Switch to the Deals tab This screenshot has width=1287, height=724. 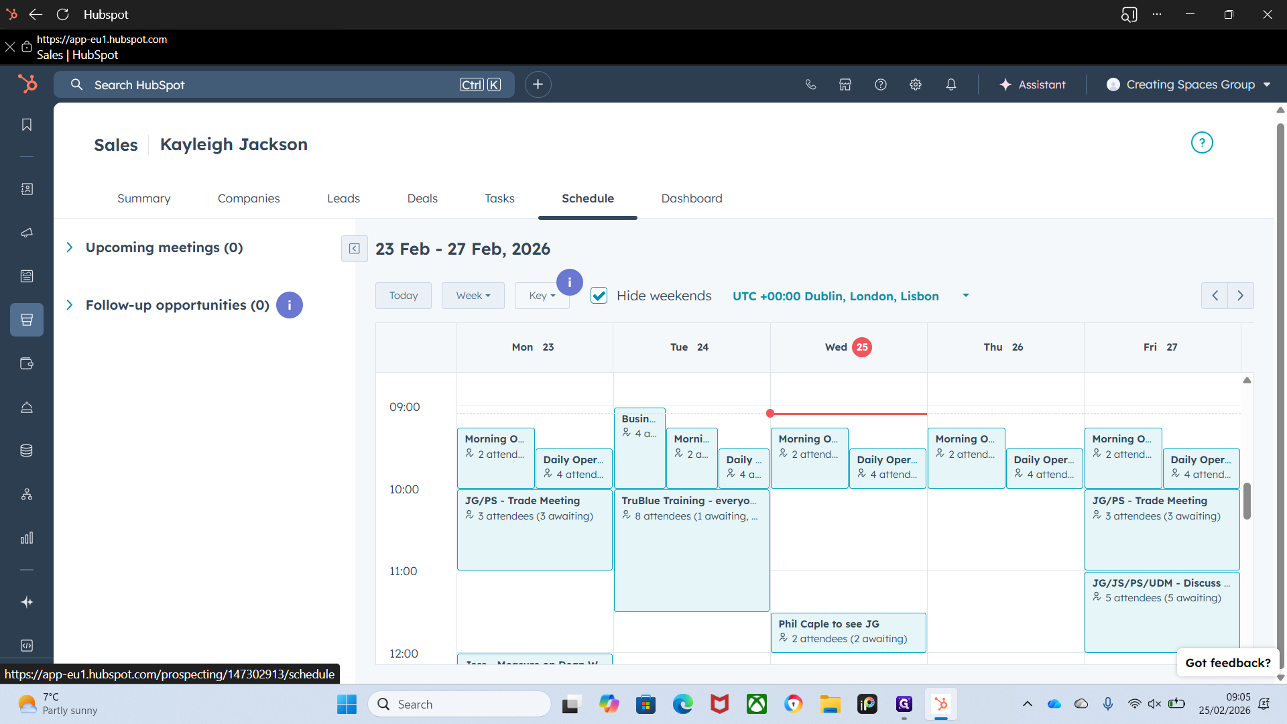coord(422,198)
